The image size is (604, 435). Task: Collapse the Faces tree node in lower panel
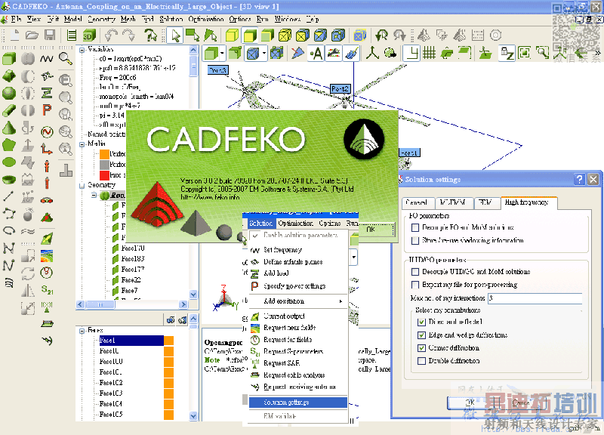[x=82, y=331]
